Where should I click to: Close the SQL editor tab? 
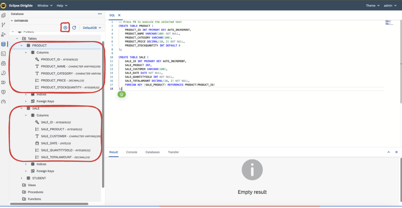pyautogui.click(x=119, y=15)
